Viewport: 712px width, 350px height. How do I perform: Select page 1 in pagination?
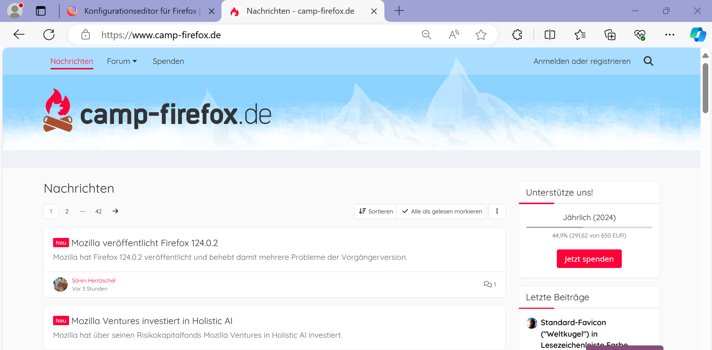coord(51,211)
